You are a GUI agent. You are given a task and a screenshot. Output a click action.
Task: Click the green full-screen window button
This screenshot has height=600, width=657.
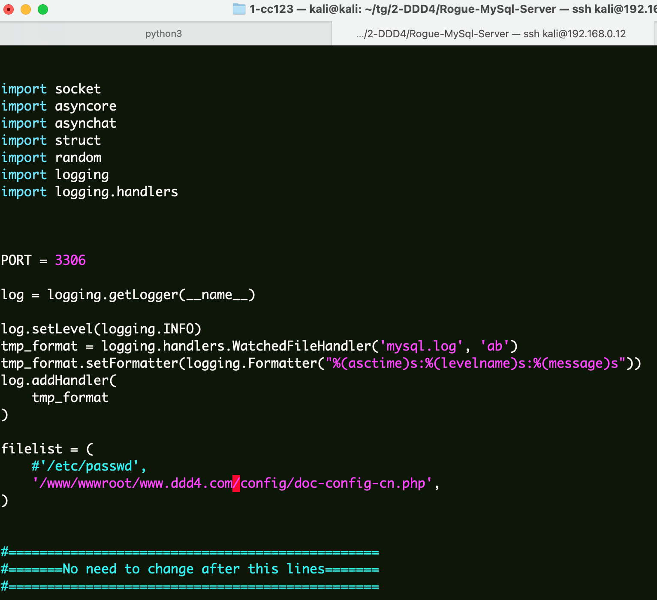[43, 9]
